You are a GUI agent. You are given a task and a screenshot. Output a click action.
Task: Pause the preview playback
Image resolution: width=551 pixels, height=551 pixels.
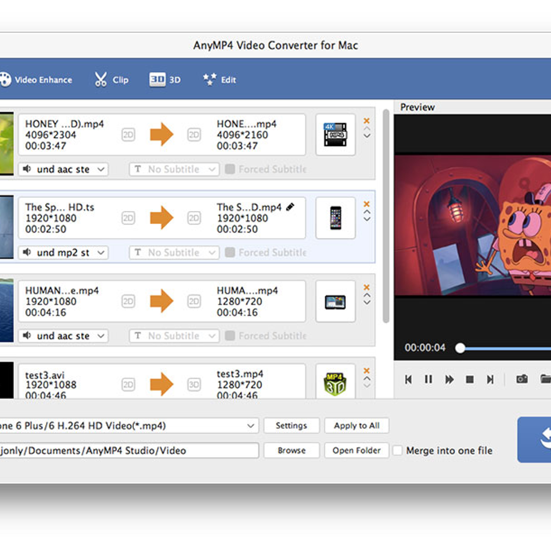click(x=428, y=379)
